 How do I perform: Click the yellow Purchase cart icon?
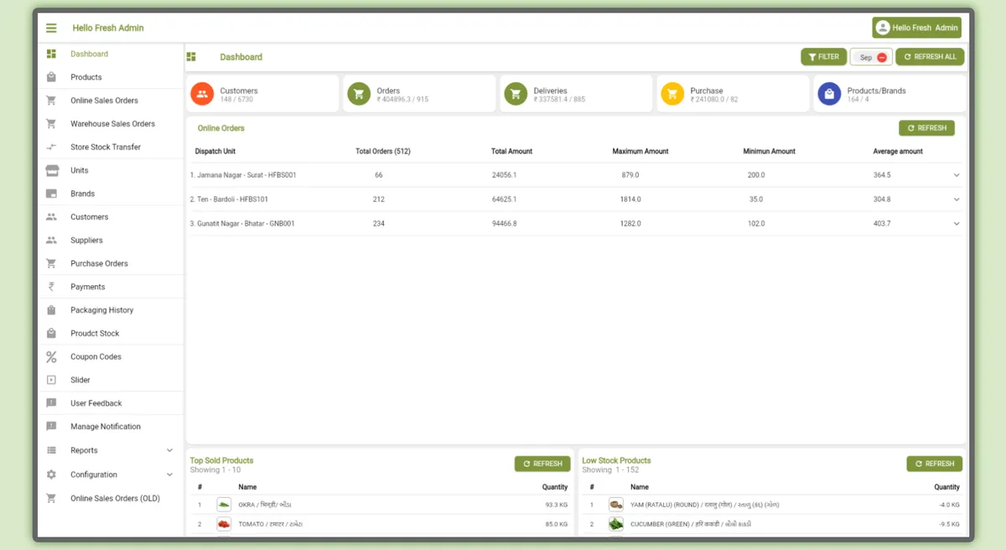tap(672, 94)
